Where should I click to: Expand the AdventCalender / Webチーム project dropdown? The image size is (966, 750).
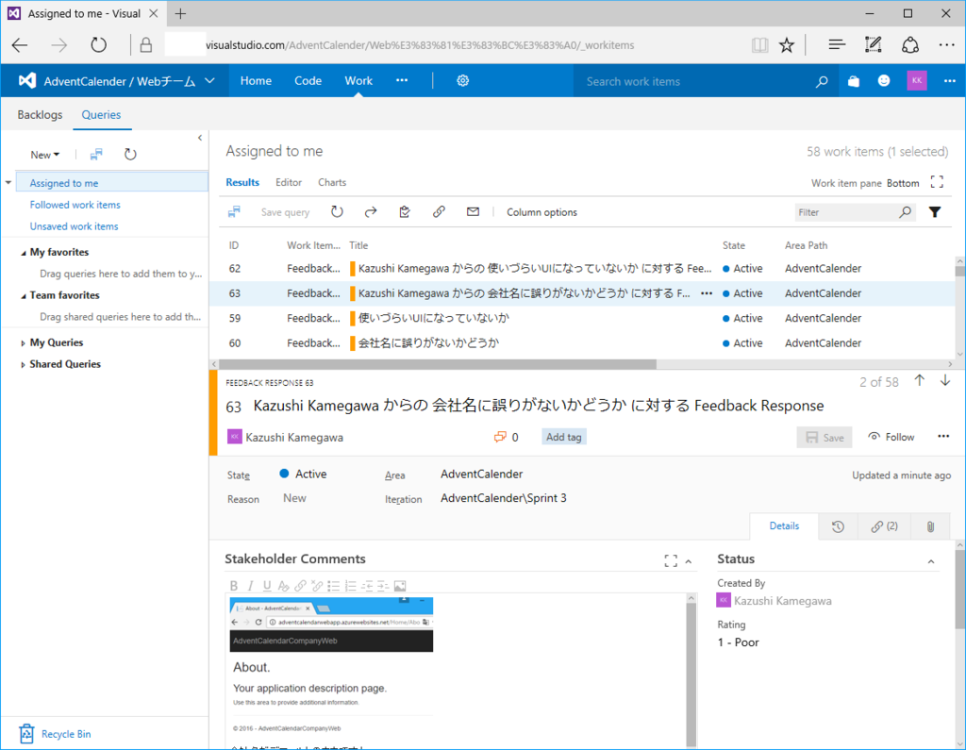tap(210, 81)
